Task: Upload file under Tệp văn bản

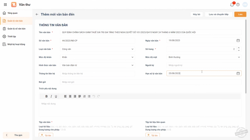Action: (46, 135)
